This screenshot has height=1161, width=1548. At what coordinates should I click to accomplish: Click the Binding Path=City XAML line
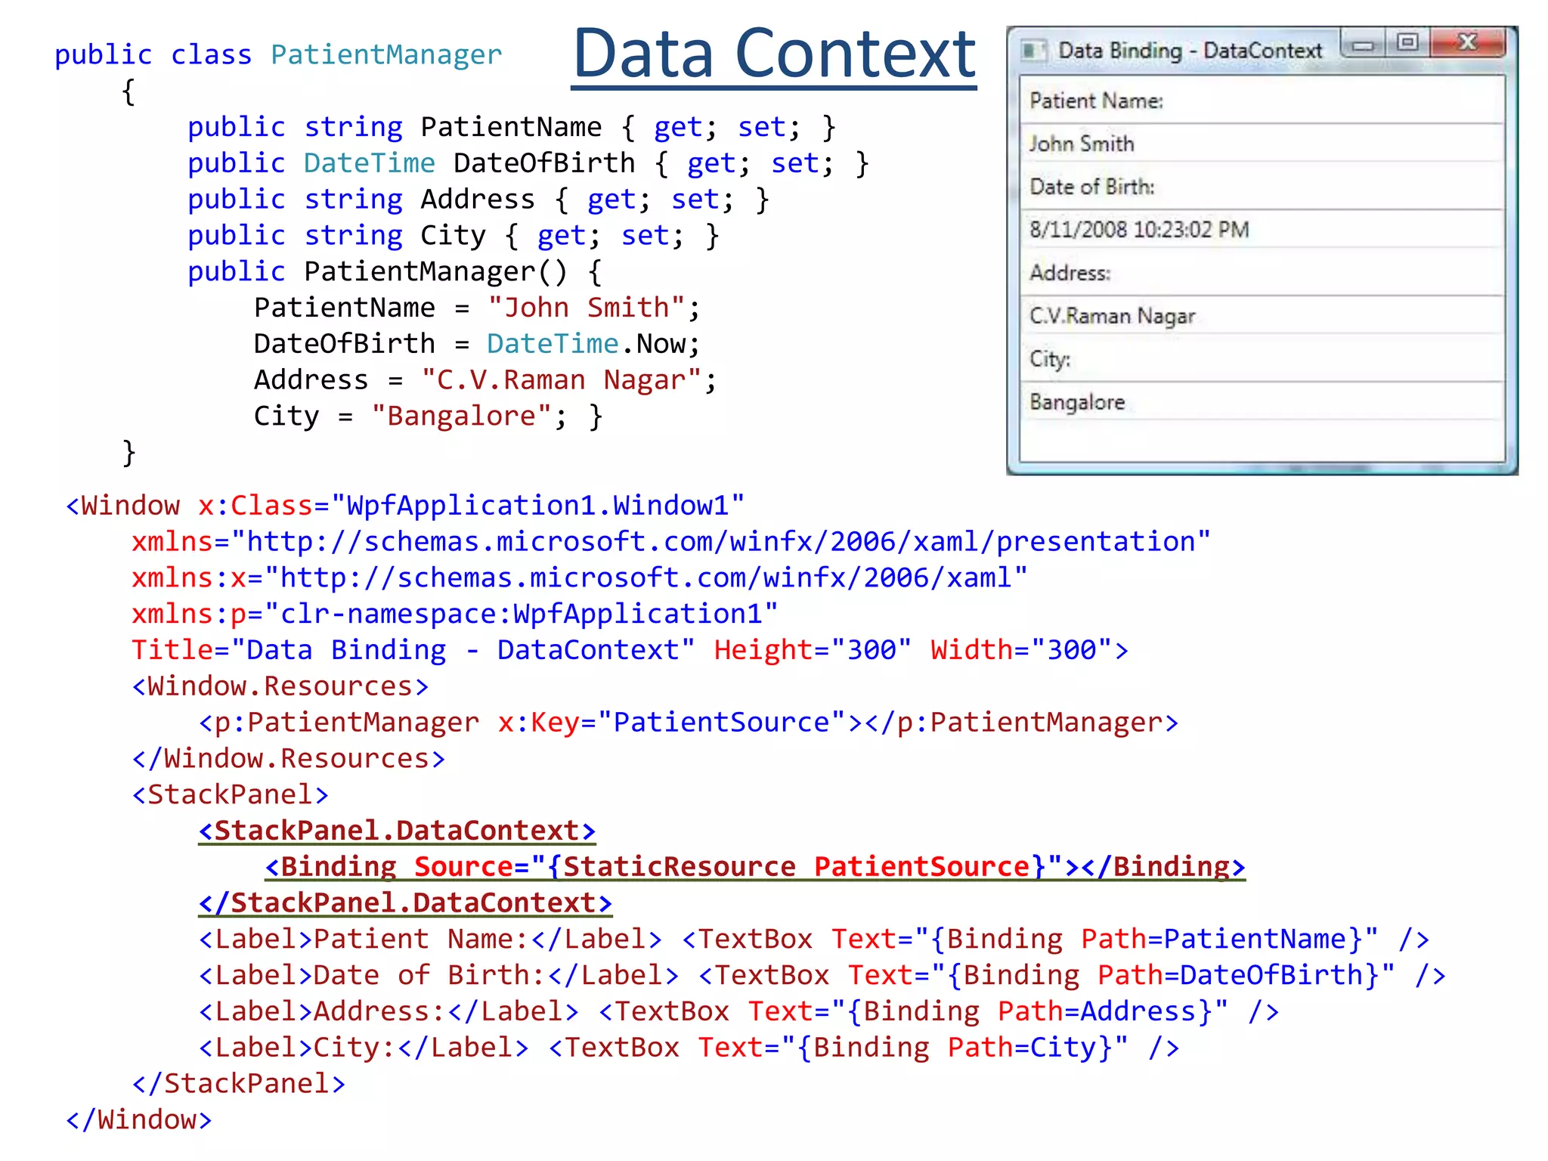pos(689,1048)
